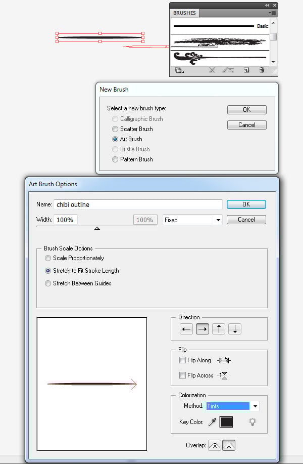Click the second disabled 100% width field
The height and width of the screenshot is (464, 303).
tap(145, 220)
